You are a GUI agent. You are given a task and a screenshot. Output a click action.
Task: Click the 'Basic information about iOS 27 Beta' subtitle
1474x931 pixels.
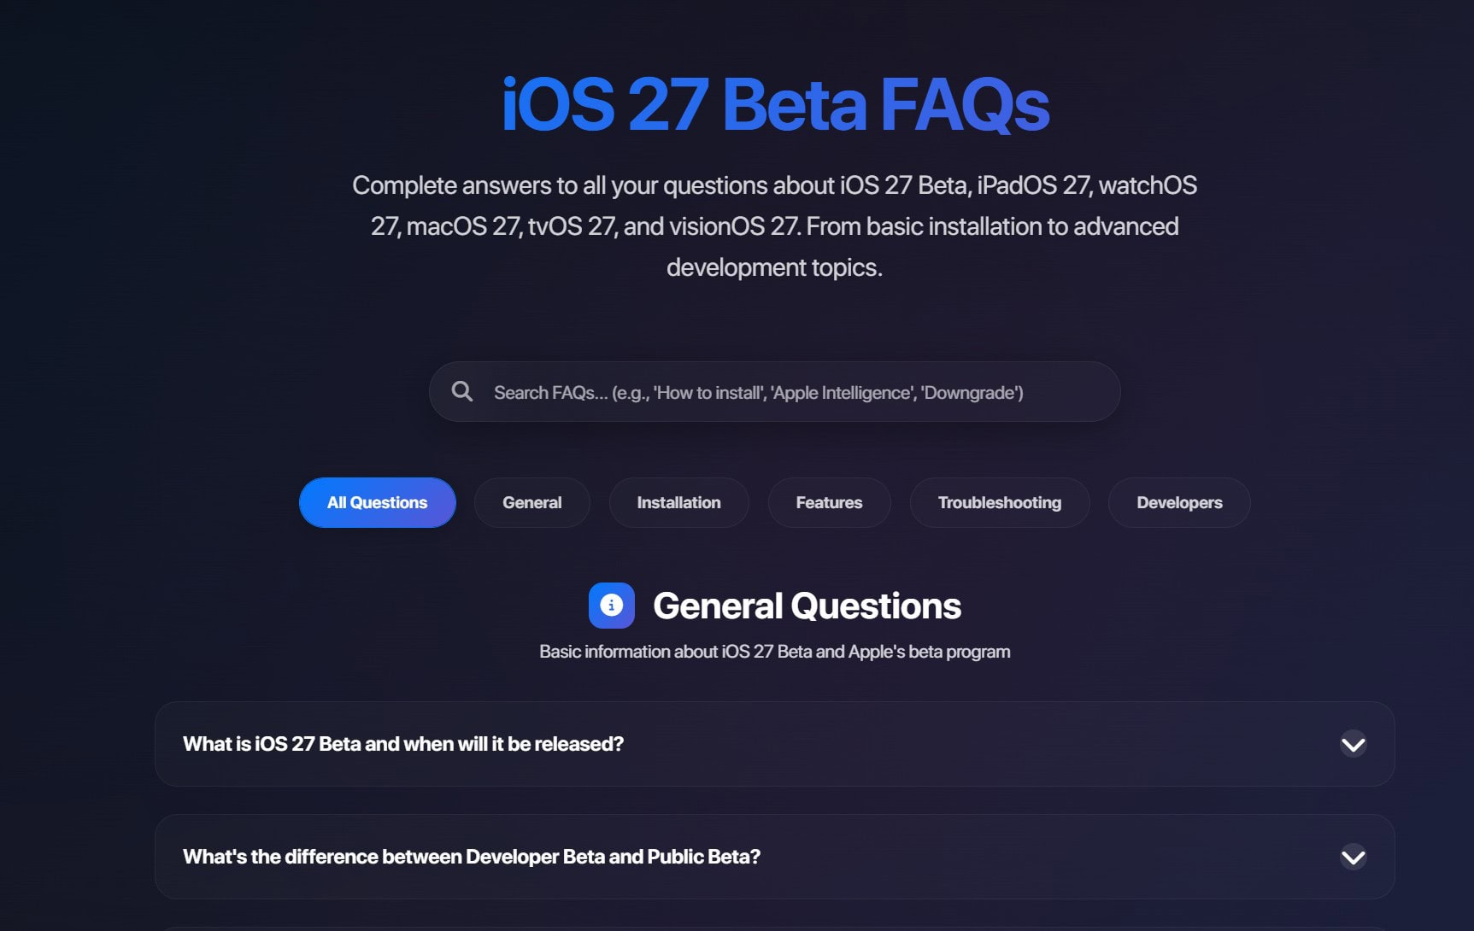pos(774,652)
